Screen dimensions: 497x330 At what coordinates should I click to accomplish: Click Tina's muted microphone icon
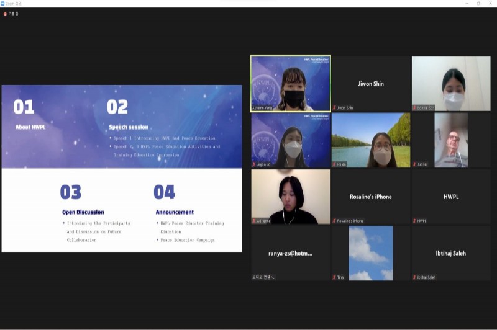coord(335,277)
